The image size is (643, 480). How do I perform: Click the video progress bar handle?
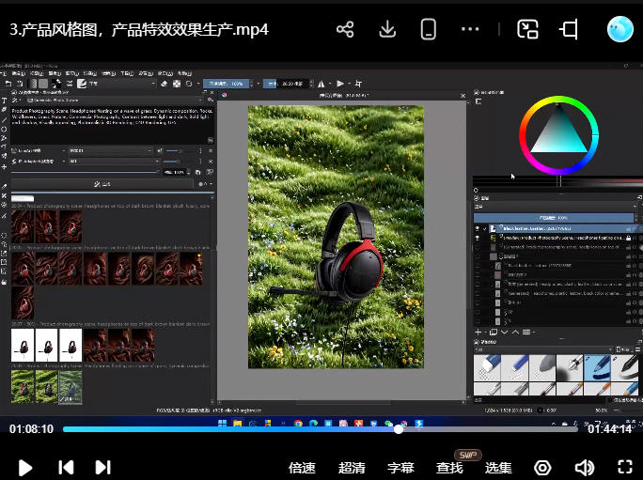[399, 429]
